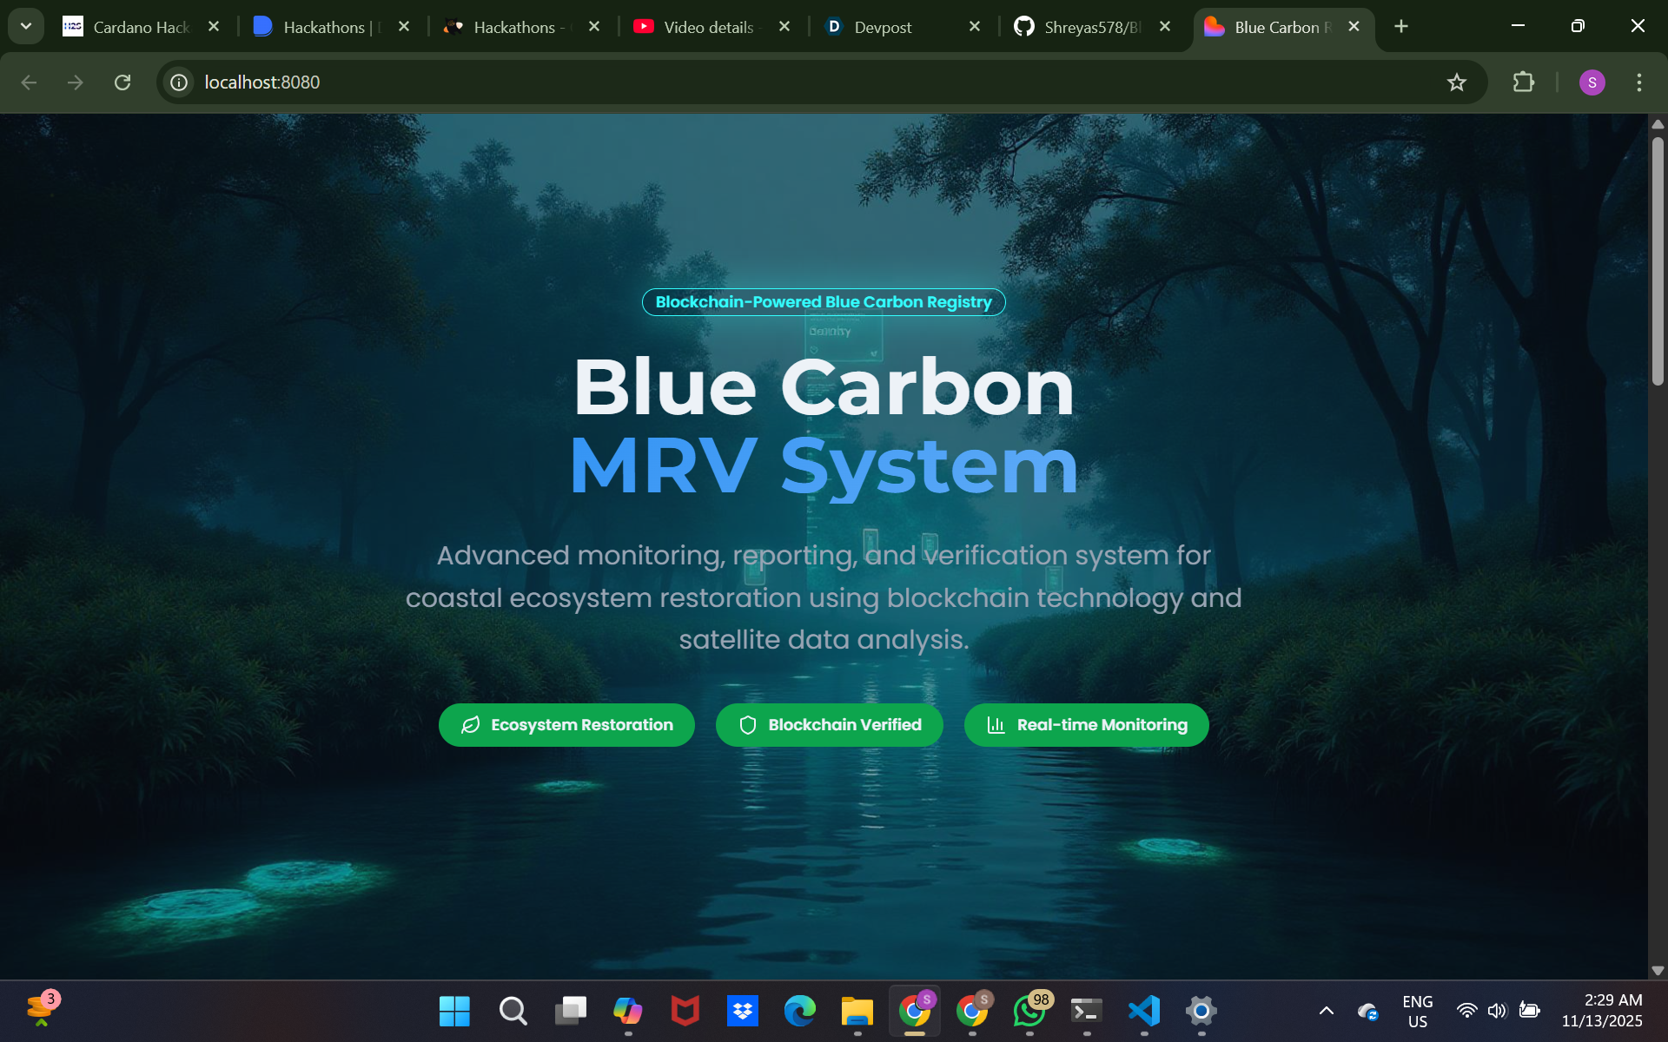Open Chrome three-dot menu
The image size is (1668, 1042).
click(x=1638, y=82)
